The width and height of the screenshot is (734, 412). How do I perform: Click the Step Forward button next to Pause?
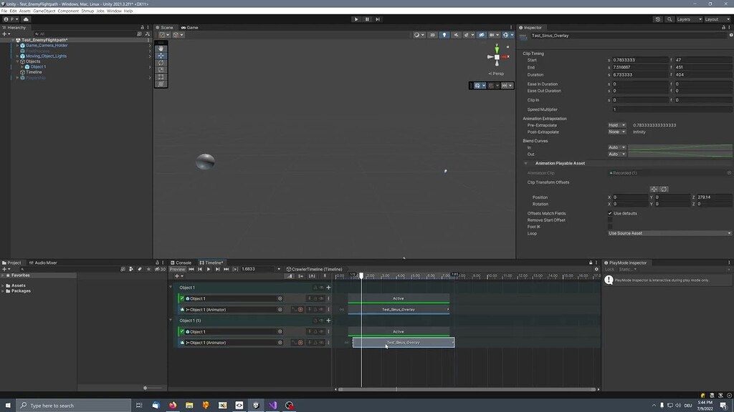(378, 19)
